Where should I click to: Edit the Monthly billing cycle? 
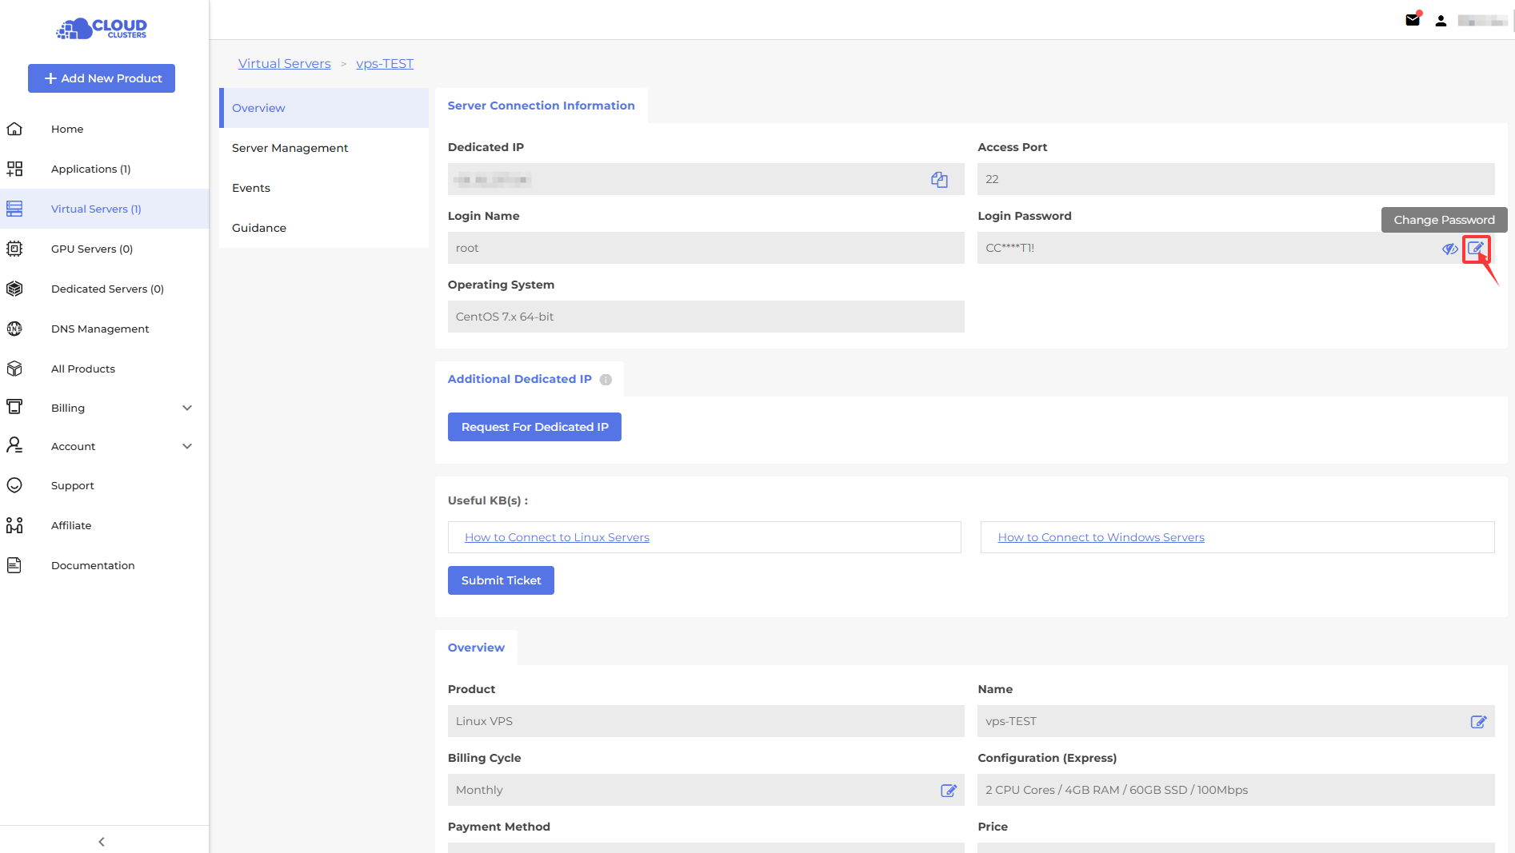click(x=949, y=791)
